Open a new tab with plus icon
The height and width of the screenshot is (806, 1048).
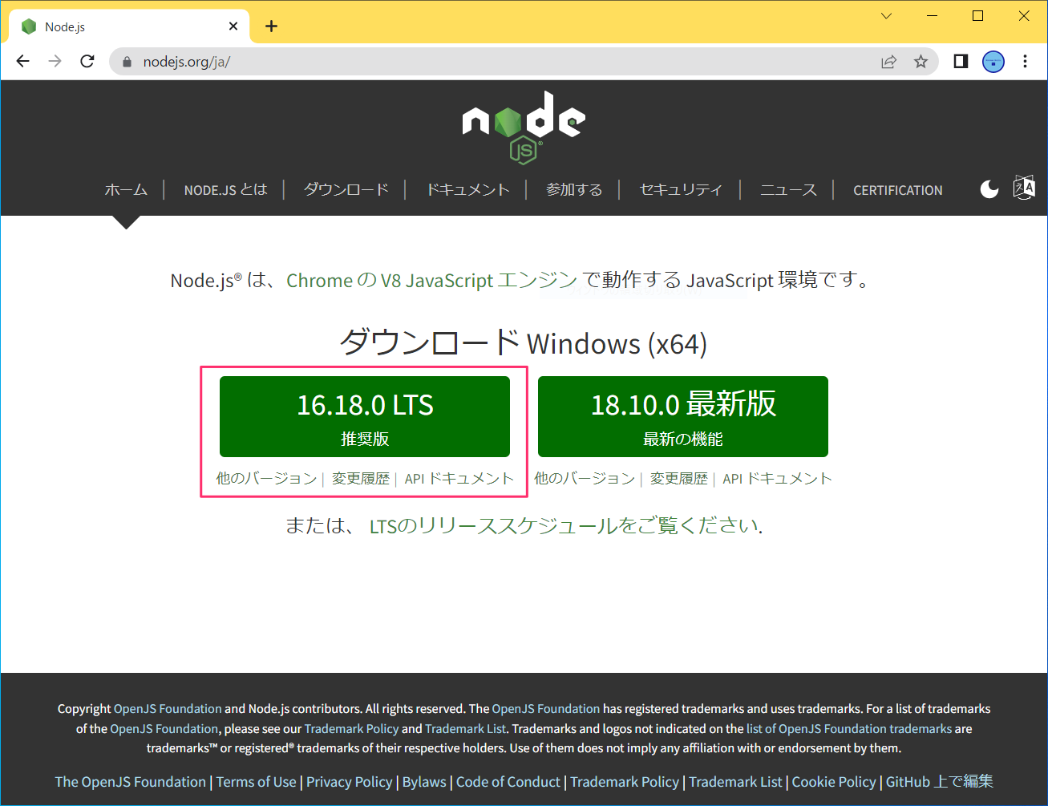tap(272, 26)
